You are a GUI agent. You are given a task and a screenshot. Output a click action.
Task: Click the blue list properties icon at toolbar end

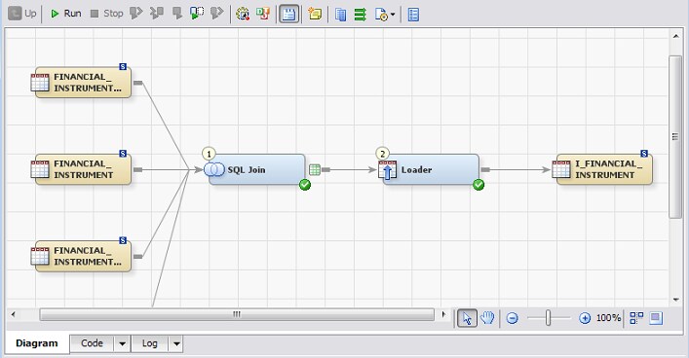tap(413, 15)
